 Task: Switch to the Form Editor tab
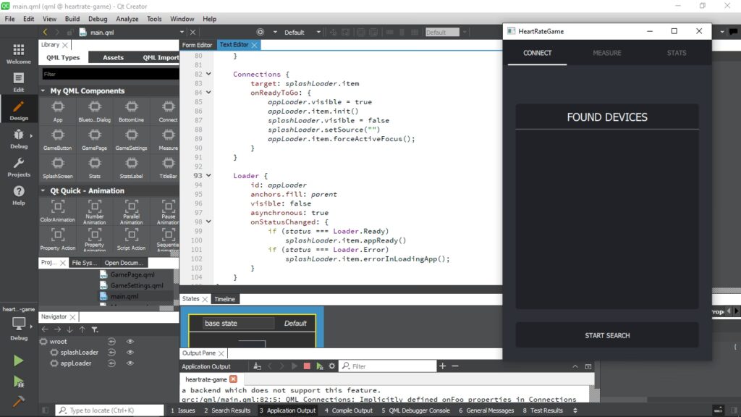[x=197, y=45]
